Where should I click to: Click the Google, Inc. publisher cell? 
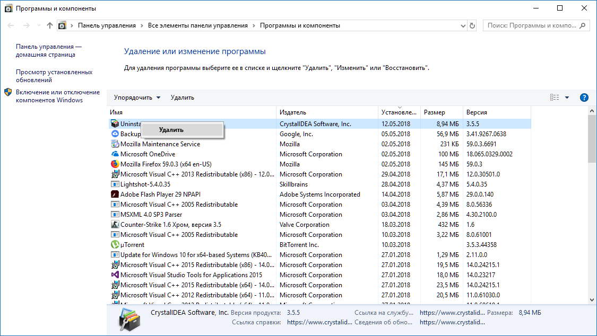pos(296,134)
